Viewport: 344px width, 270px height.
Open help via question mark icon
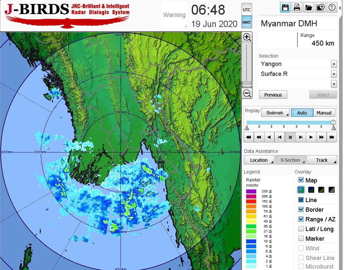click(332, 8)
